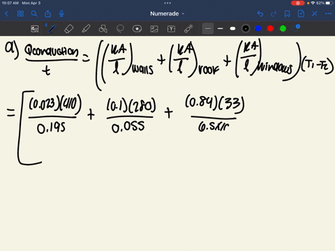Viewport: 335px width, 251px height.
Task: Pick the green pen color
Action: (x=283, y=29)
